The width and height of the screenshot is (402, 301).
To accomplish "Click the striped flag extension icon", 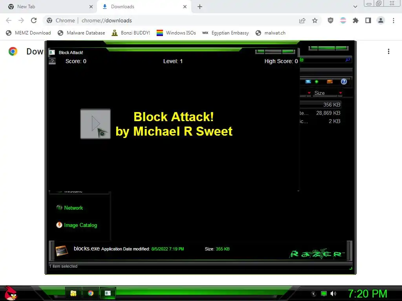I will pos(343,20).
